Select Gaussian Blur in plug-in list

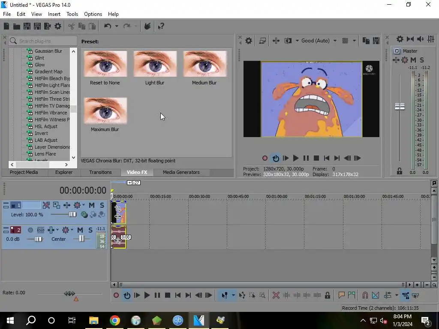[48, 51]
